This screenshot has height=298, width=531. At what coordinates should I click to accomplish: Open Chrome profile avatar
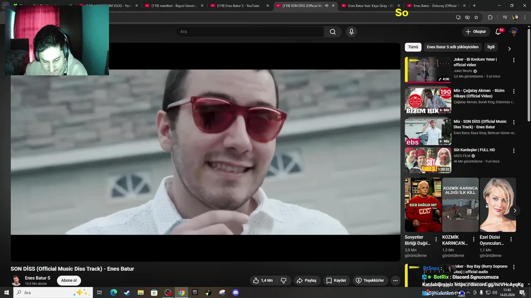pyautogui.click(x=515, y=17)
